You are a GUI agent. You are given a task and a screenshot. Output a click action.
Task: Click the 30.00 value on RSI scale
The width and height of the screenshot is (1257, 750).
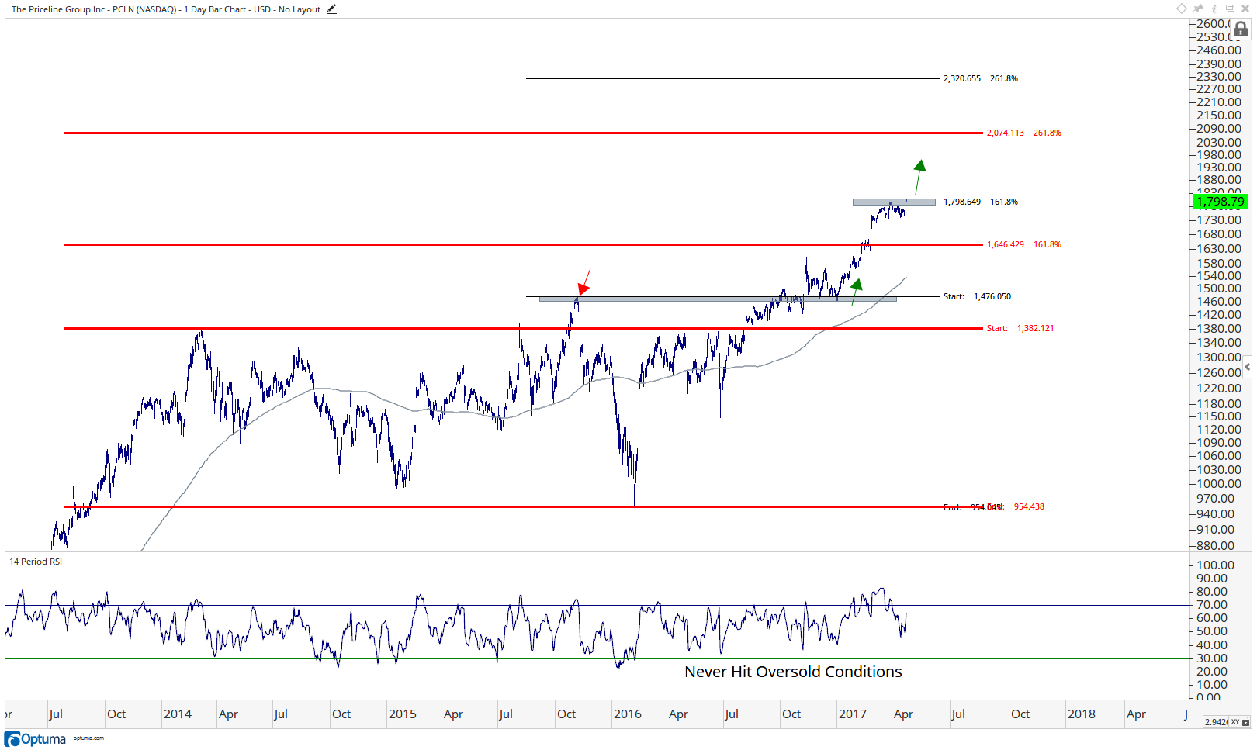1212,658
